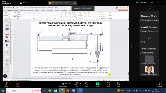
Task: Open the Zoom Workplace dropdown arrow
Action: pos(16,3)
